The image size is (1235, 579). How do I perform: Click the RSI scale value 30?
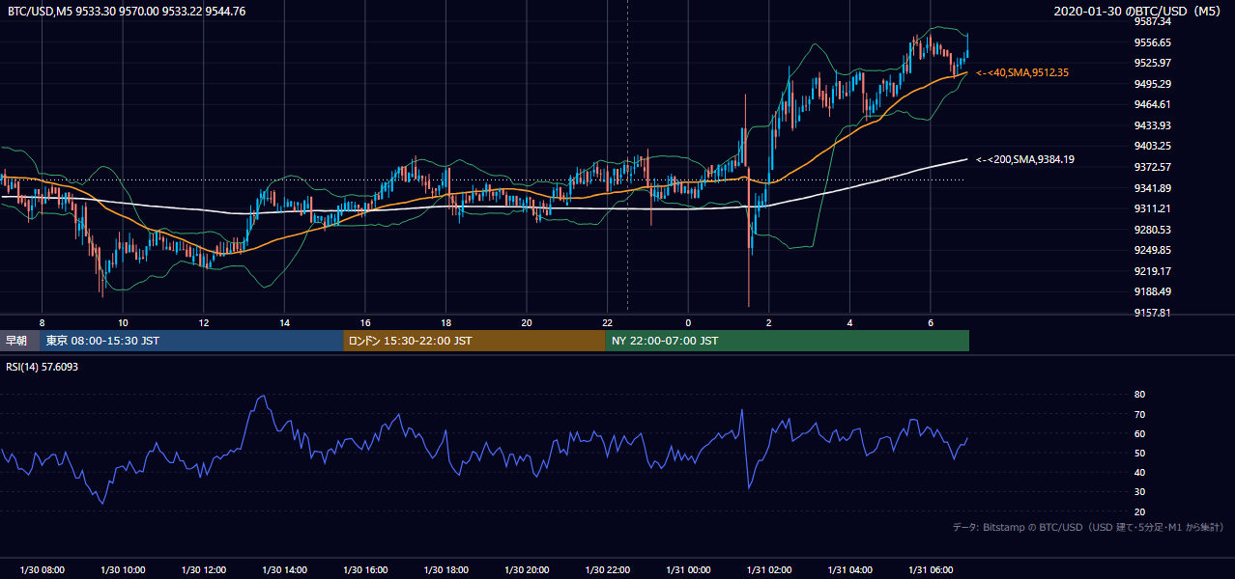1139,492
